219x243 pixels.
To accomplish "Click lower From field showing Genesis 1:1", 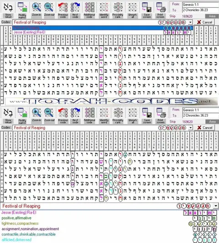I will 200,110.
